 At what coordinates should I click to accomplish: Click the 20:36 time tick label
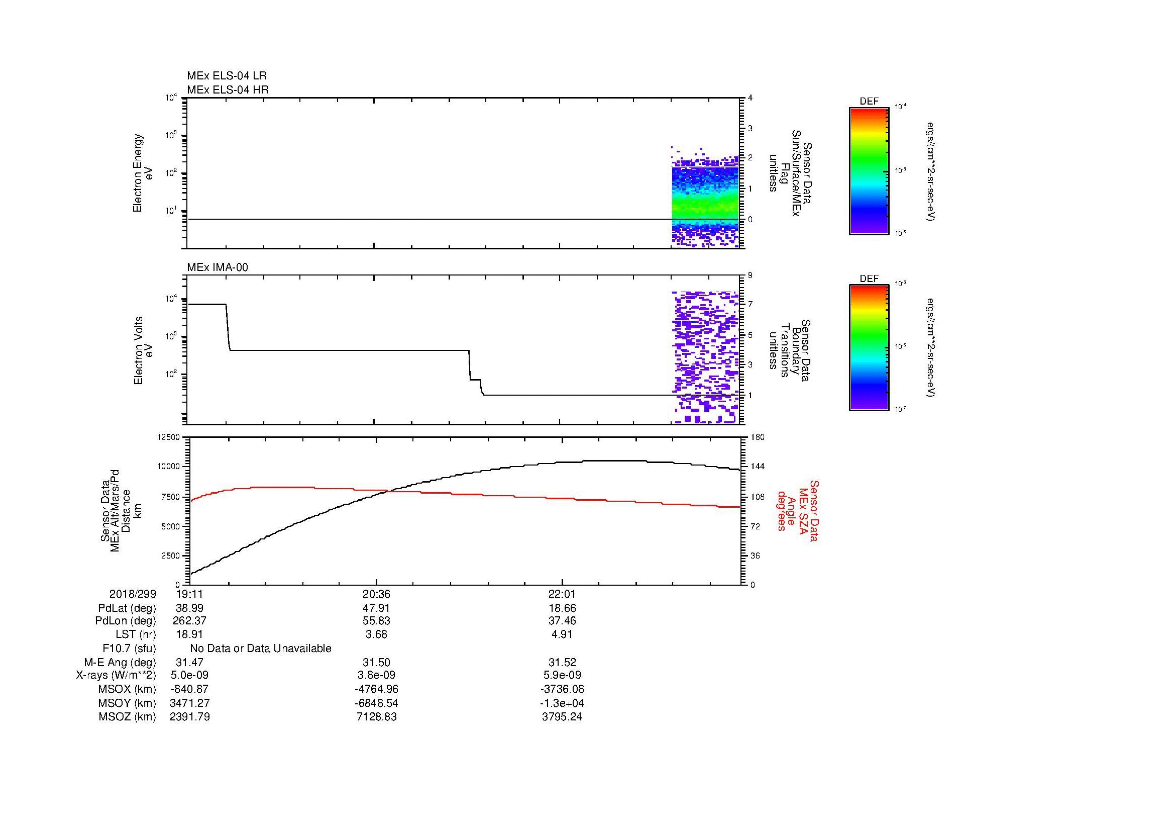point(376,594)
